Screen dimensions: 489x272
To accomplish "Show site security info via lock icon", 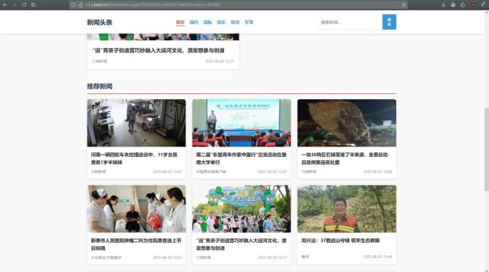I will (x=81, y=4).
